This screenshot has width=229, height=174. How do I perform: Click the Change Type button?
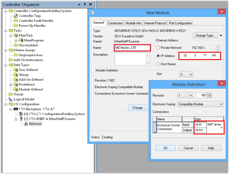[206, 35]
